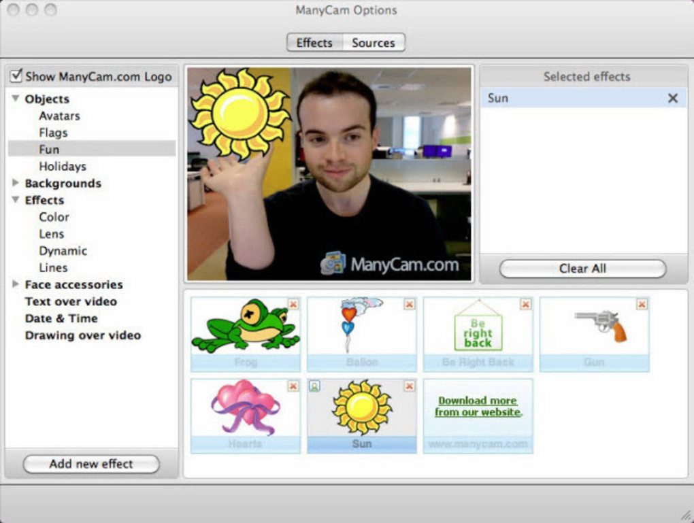Screen dimensions: 694x523
Task: Delete the Be Right Back effect red X
Action: pos(525,304)
